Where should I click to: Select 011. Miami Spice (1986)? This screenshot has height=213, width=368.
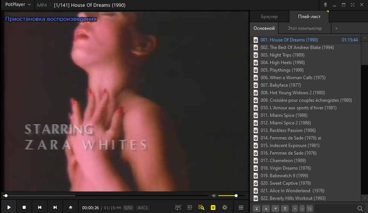(x=306, y=115)
